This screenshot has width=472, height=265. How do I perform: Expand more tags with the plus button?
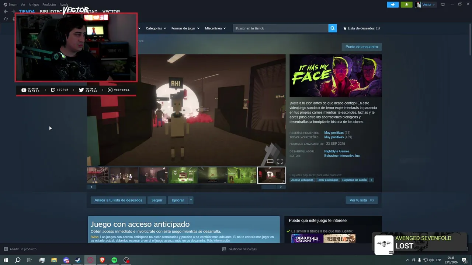click(371, 180)
